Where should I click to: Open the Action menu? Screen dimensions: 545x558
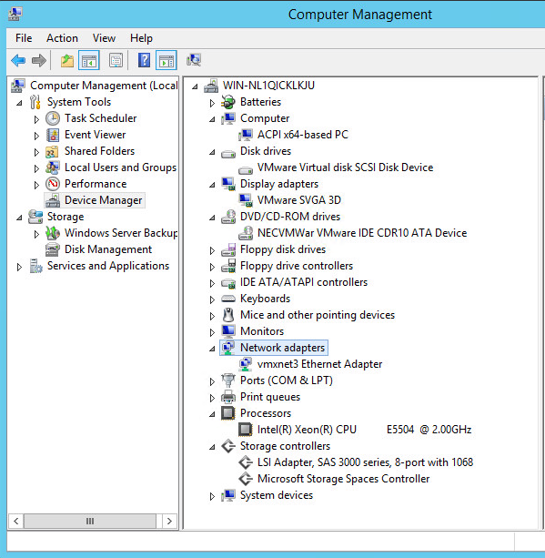tap(62, 38)
